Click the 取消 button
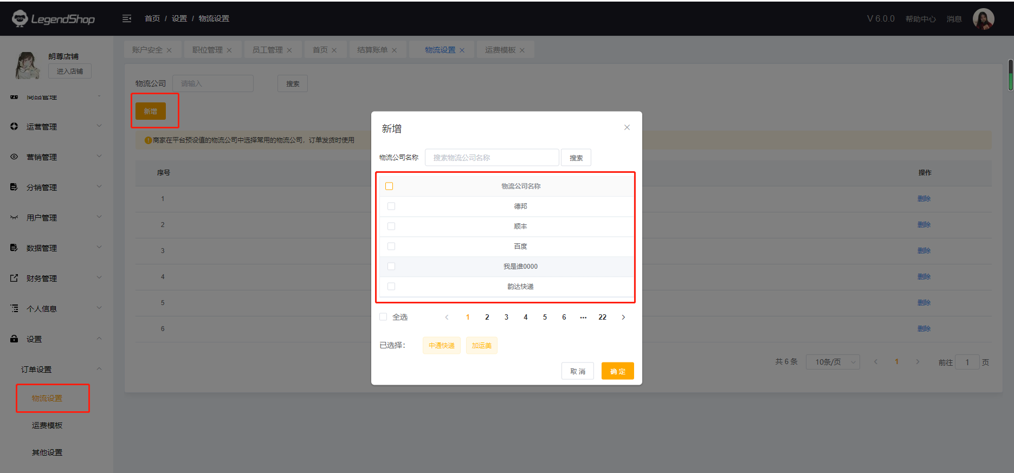The height and width of the screenshot is (473, 1014). [577, 371]
